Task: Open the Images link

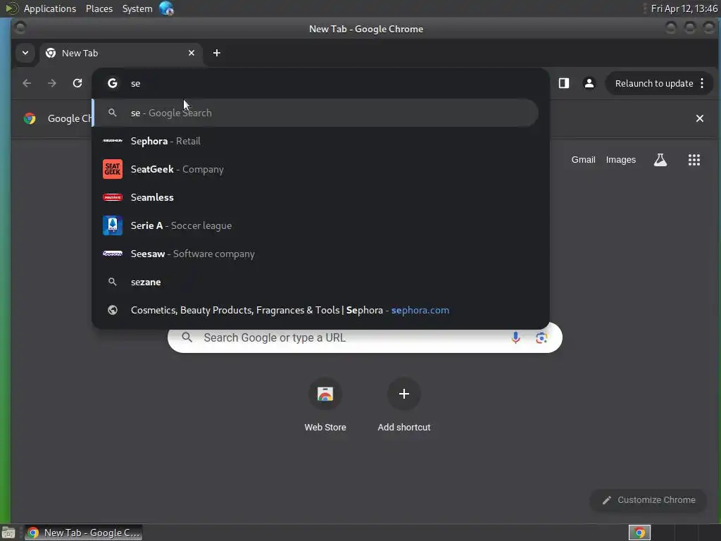Action: [621, 160]
